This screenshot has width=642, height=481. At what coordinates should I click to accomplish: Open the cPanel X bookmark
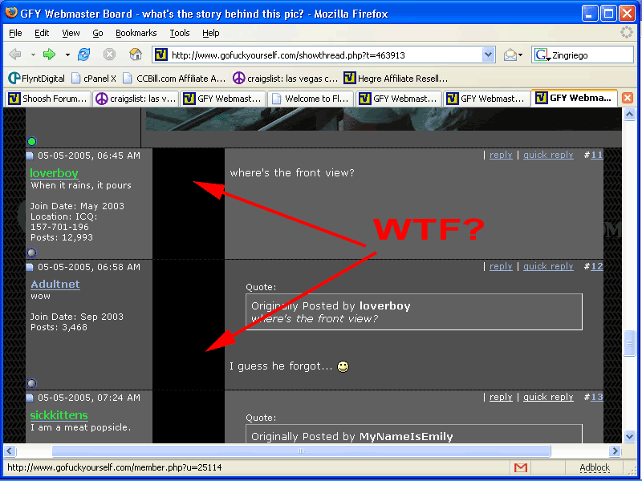pyautogui.click(x=94, y=78)
